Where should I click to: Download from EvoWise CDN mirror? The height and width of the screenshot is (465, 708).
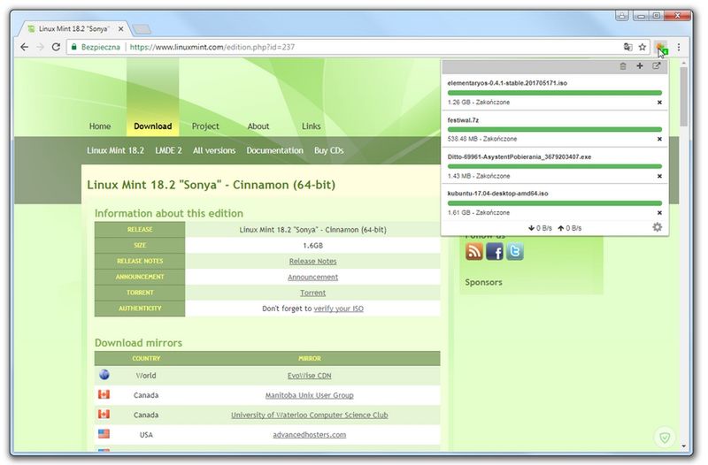pyautogui.click(x=309, y=375)
